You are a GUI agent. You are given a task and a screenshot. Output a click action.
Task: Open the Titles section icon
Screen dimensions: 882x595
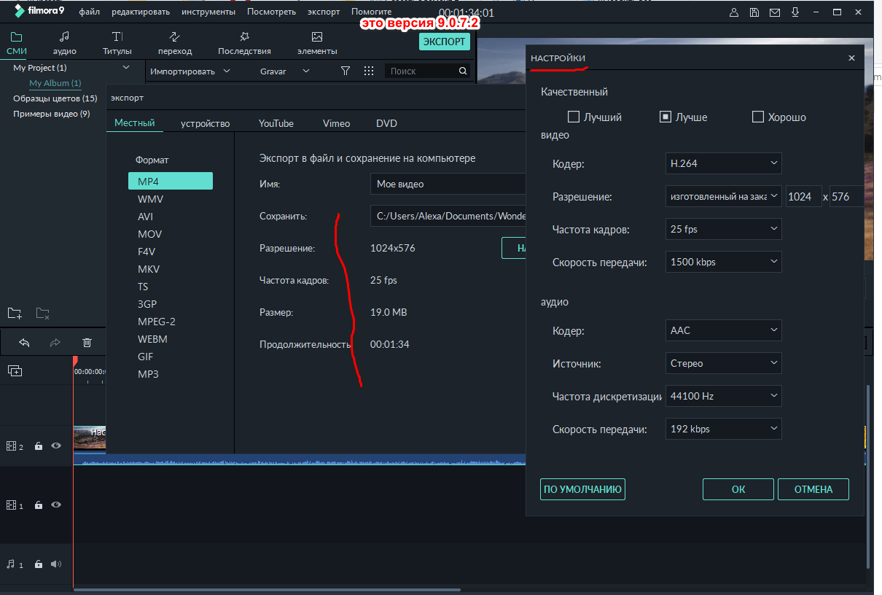tap(117, 37)
